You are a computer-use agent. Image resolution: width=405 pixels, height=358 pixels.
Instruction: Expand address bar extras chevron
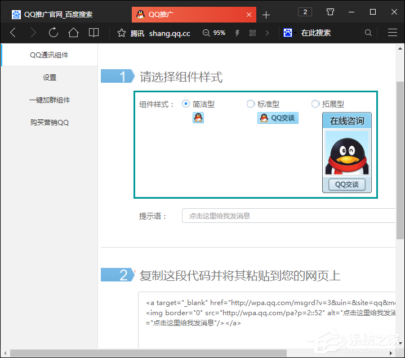coord(268,33)
